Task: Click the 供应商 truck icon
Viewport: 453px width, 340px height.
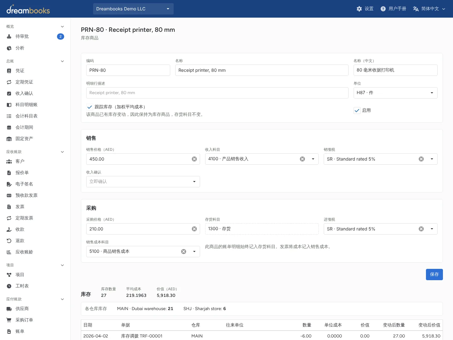Action: [9, 309]
